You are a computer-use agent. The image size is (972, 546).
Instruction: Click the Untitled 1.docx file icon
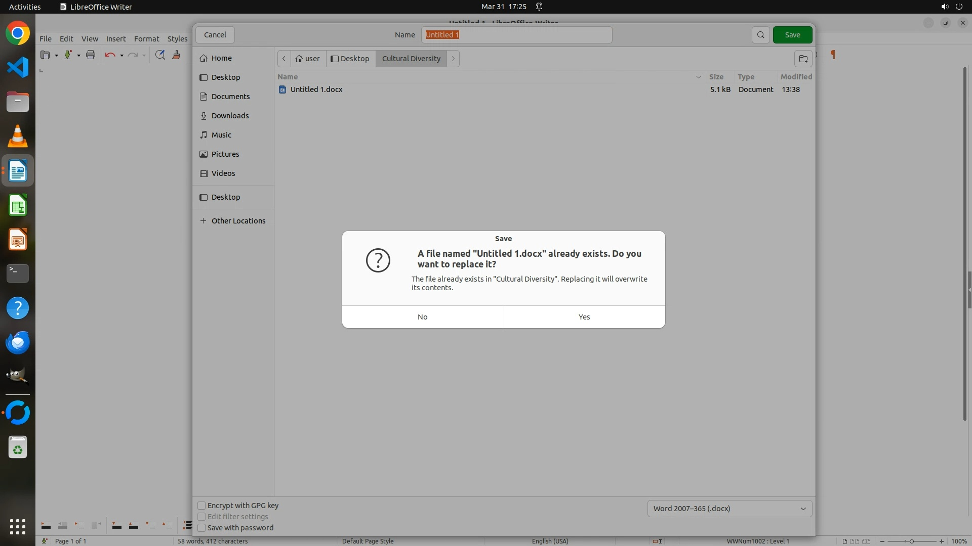(282, 89)
